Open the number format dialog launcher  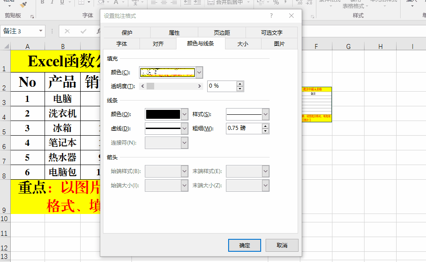pos(312,17)
